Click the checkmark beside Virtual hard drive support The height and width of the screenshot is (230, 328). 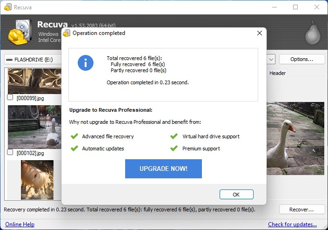(174, 136)
